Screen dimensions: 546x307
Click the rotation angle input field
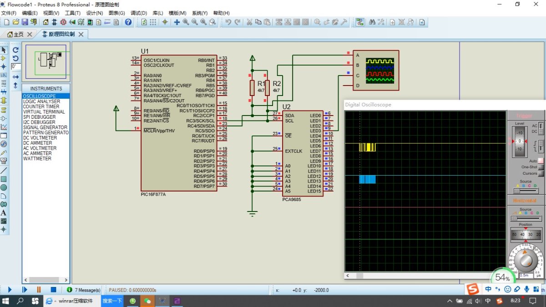click(15, 66)
